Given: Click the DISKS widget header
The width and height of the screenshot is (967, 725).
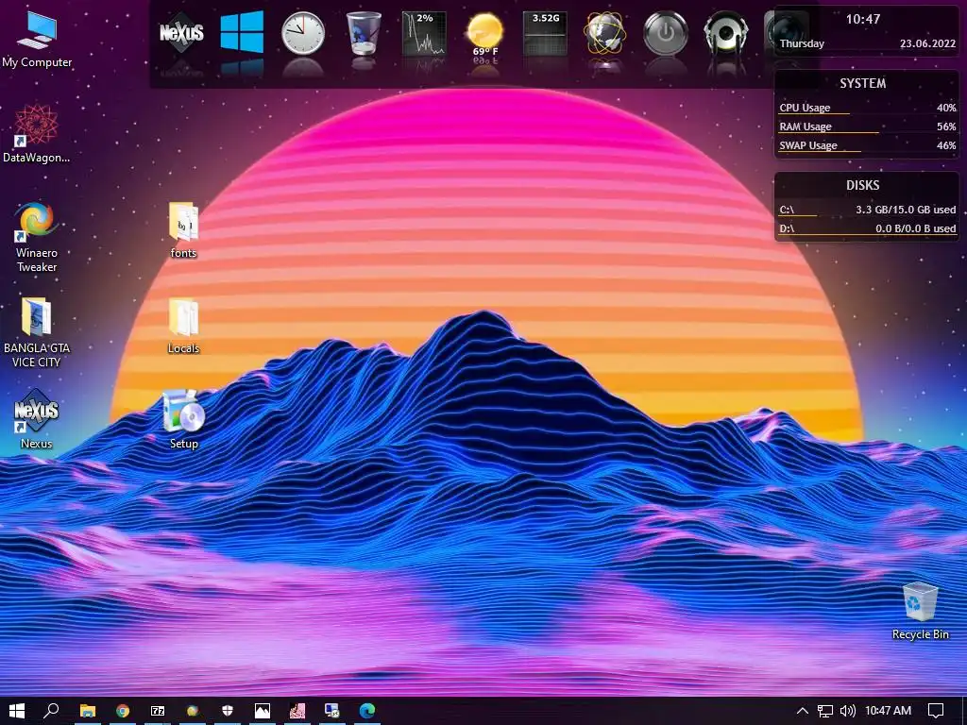Looking at the screenshot, I should (x=863, y=185).
